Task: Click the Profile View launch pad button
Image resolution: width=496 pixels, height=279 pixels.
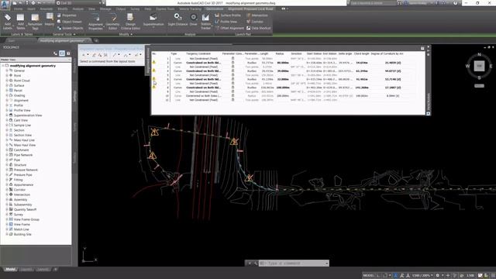Action: click(x=226, y=22)
